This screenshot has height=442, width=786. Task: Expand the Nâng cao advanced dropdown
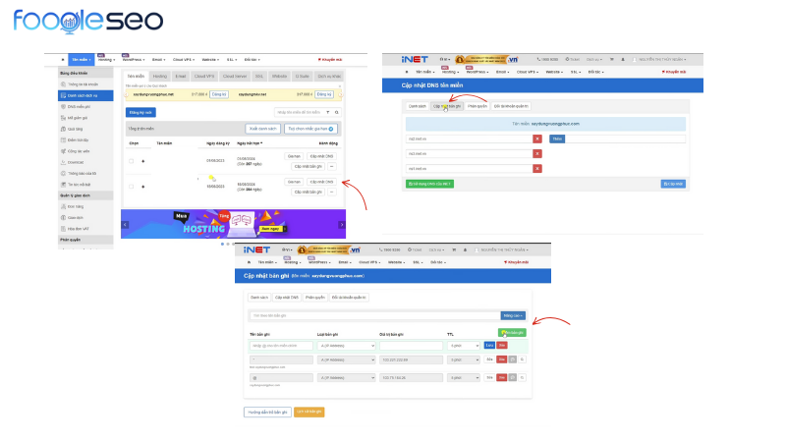(x=513, y=315)
